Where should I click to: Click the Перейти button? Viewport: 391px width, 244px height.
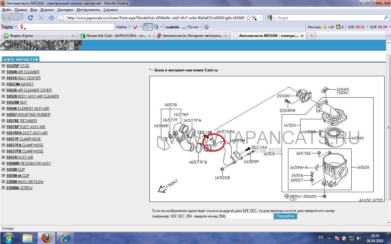pyautogui.click(x=285, y=216)
